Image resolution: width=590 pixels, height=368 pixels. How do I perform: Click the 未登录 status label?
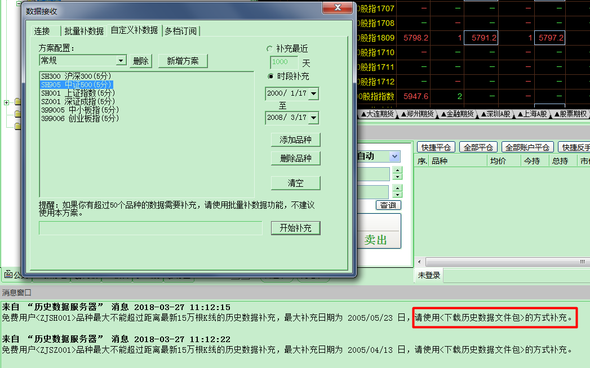(429, 275)
